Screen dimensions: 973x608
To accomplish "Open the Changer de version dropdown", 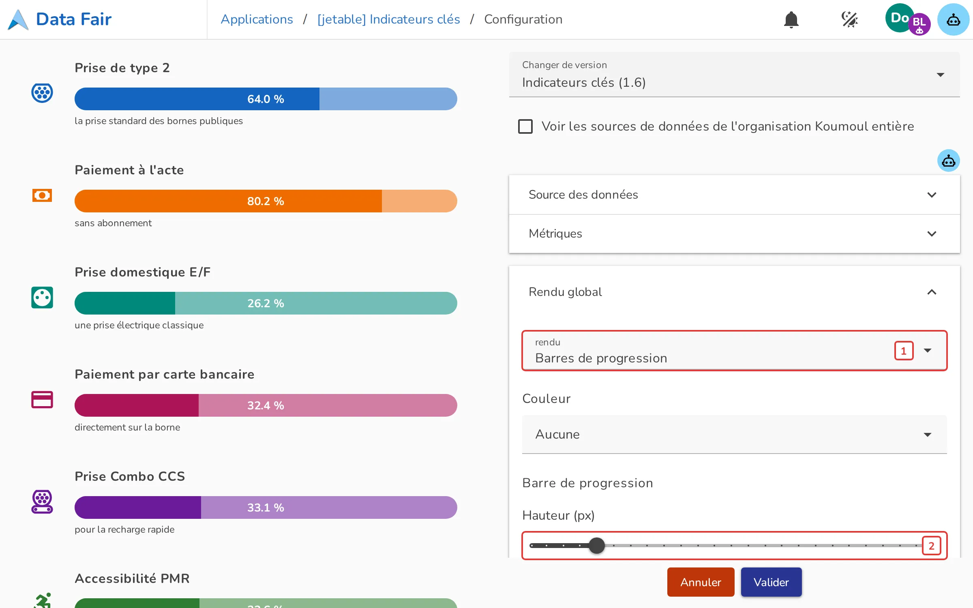I will tap(734, 75).
